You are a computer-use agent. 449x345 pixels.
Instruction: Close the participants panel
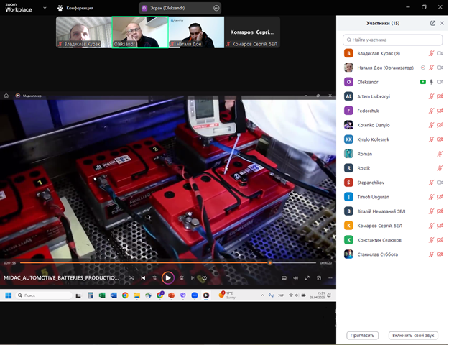(442, 23)
